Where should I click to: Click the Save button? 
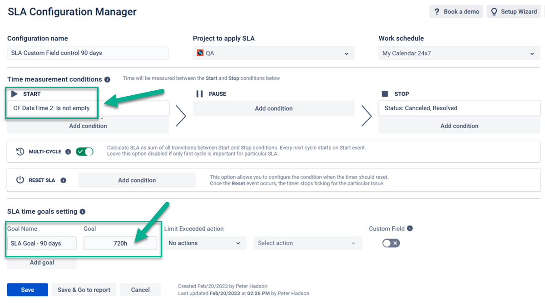tap(27, 289)
